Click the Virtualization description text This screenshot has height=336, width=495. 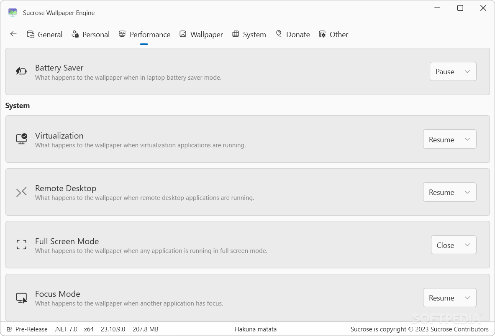coord(141,145)
